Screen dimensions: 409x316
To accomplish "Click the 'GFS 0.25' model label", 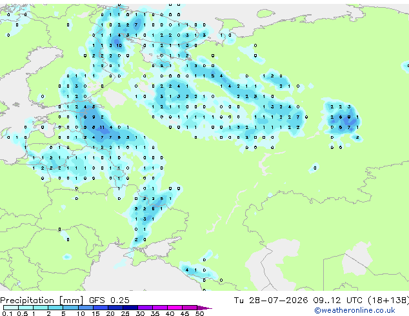I will coord(109,301).
